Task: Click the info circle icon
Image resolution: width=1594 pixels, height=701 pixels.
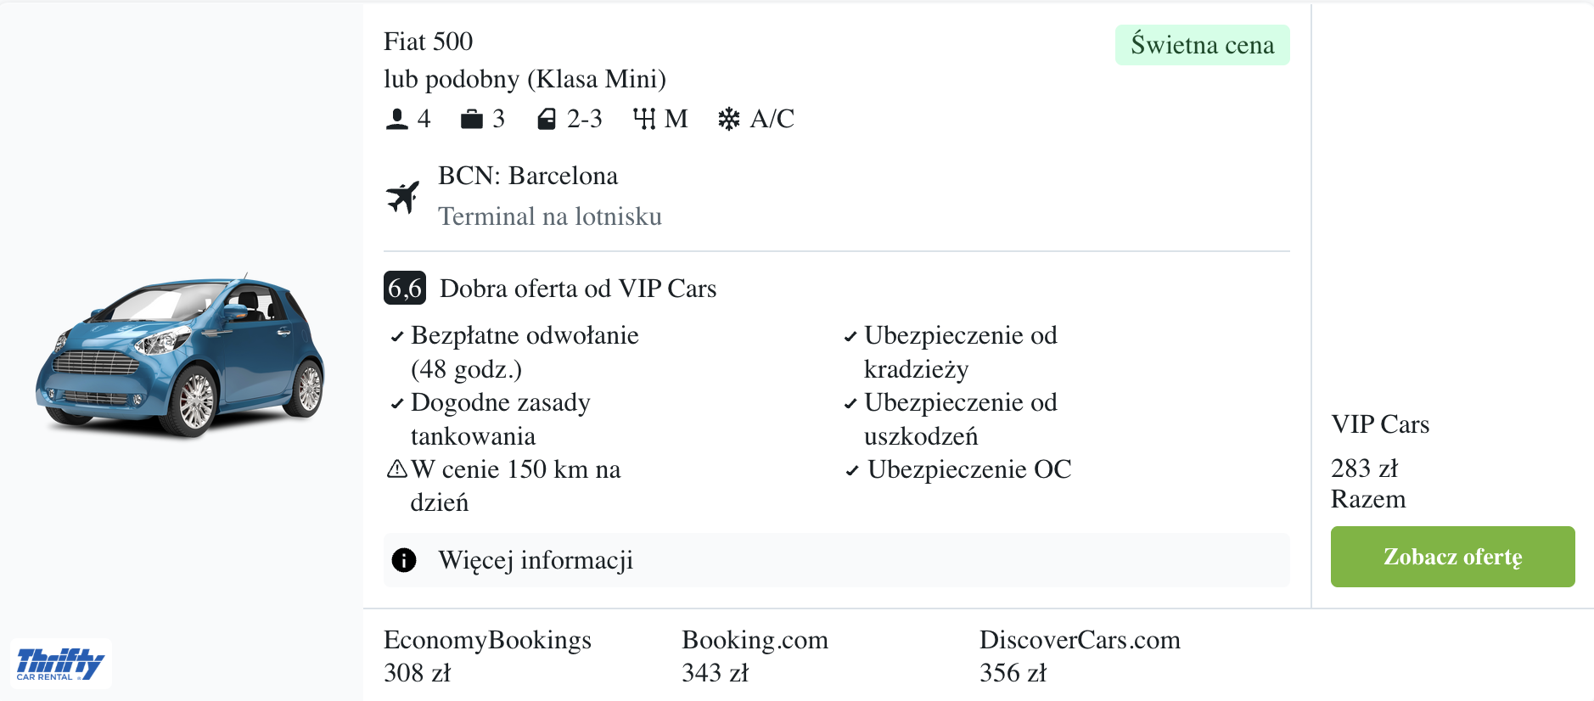Action: [x=404, y=560]
